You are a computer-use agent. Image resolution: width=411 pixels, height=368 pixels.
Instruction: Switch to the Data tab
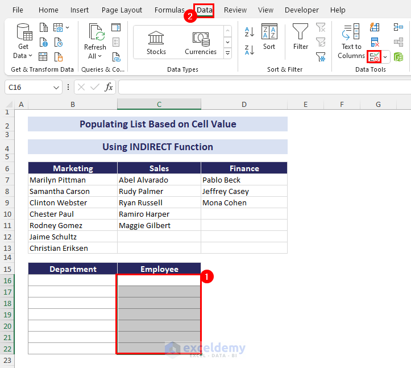[205, 10]
